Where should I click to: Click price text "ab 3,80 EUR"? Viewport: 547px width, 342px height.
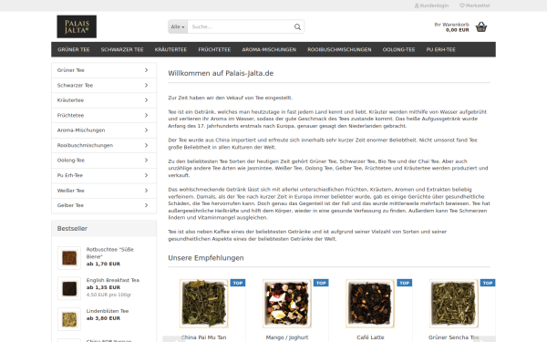click(103, 318)
